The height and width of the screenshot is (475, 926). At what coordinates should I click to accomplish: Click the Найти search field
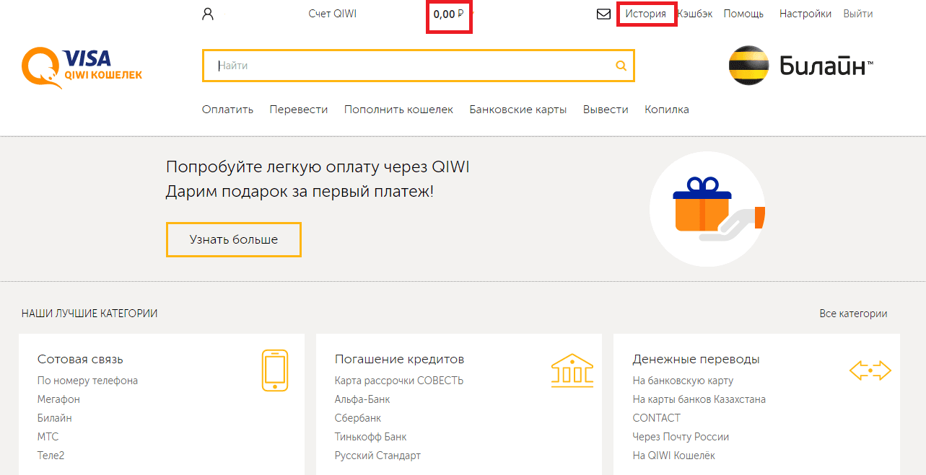(x=418, y=66)
